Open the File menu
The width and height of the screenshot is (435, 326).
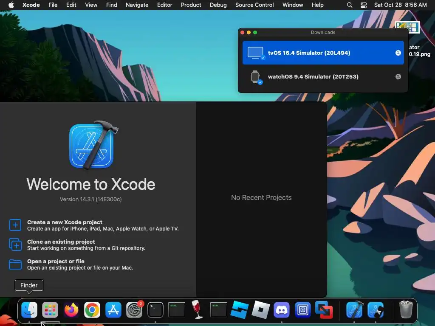pos(53,5)
